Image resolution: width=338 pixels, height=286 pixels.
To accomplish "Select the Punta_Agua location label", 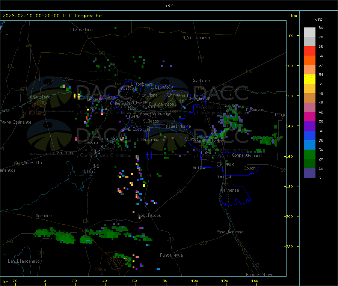I will tap(171, 255).
